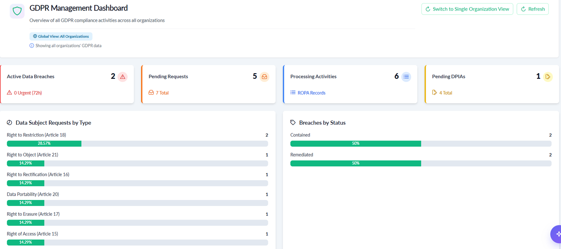Image resolution: width=561 pixels, height=249 pixels.
Task: Click the chart icon beside Data Subject Requests by Type
Action: point(9,123)
